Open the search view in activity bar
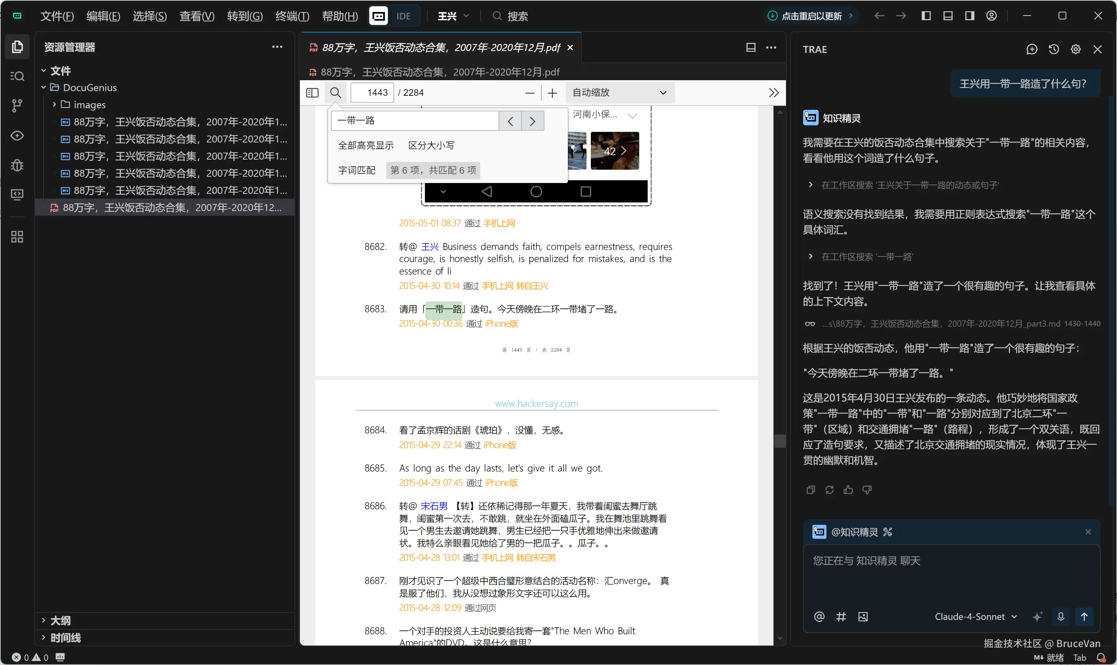This screenshot has width=1117, height=665. tap(17, 76)
